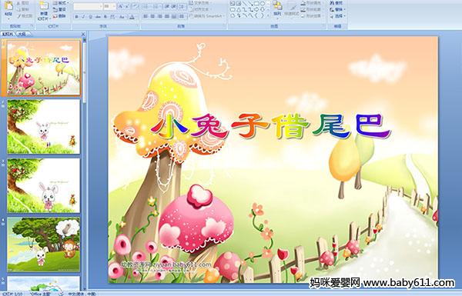Toggle Italic formatting
This screenshot has height=296, width=462.
pos(83,17)
